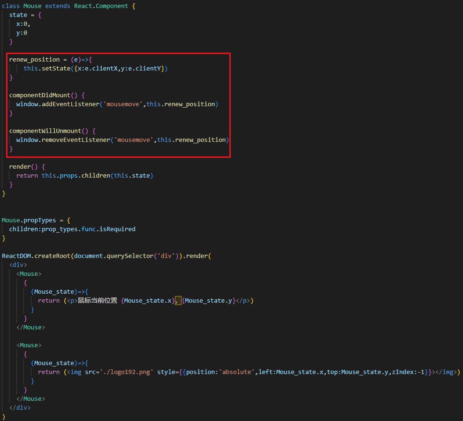Click 'children:prop_types.func.isRequired' line
Viewport: 463px width, 421px height.
point(72,229)
